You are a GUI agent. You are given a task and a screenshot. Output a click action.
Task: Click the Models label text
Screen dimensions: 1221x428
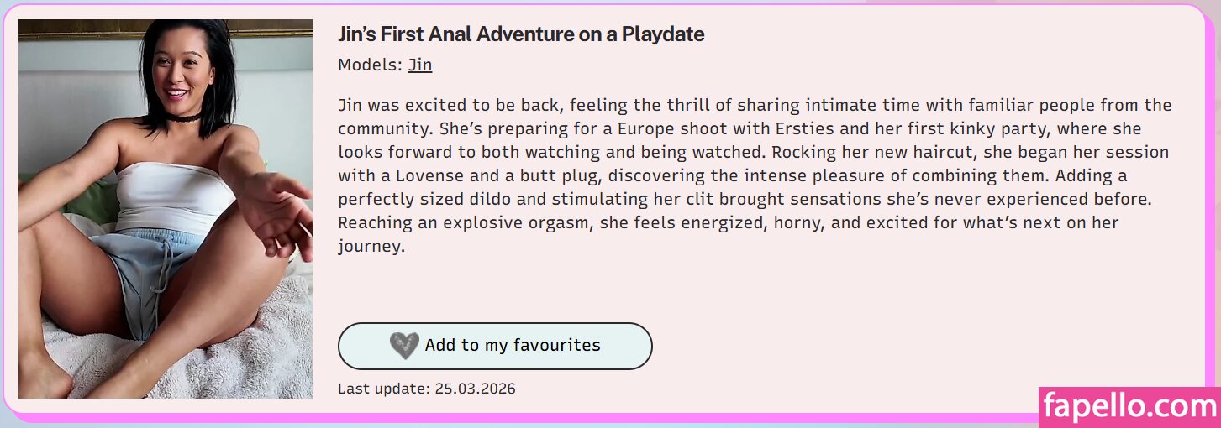[x=370, y=65]
